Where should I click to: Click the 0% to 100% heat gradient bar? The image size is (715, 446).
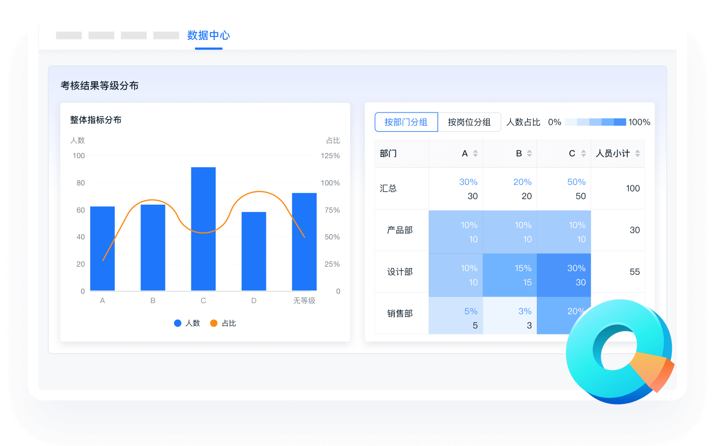[x=595, y=122]
